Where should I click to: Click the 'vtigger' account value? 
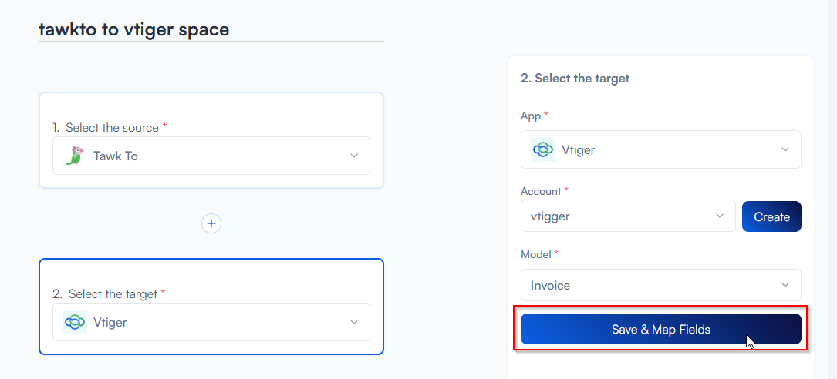click(x=550, y=216)
